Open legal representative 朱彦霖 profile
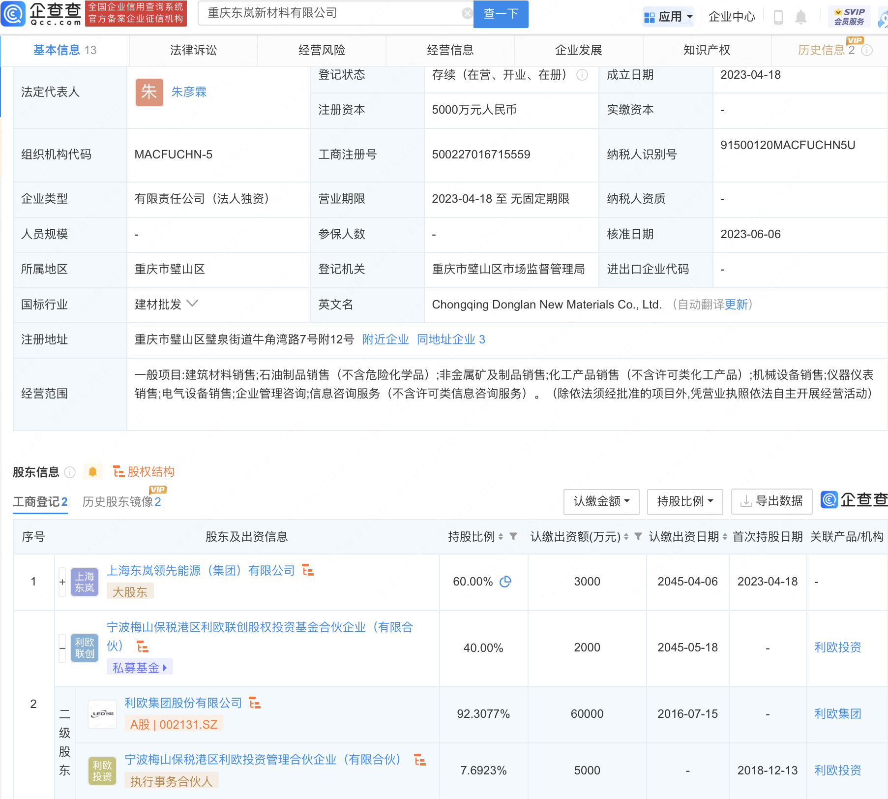The height and width of the screenshot is (799, 888). (189, 92)
